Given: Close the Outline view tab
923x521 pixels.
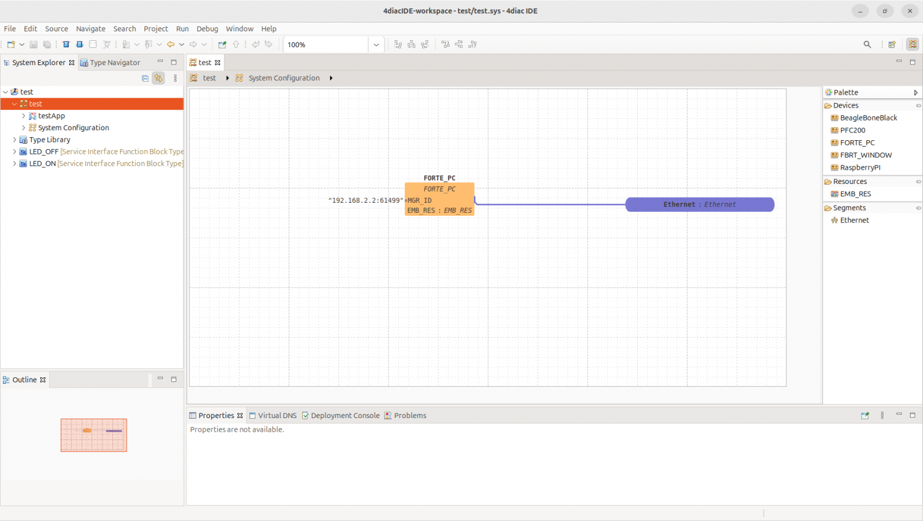Looking at the screenshot, I should 43,380.
